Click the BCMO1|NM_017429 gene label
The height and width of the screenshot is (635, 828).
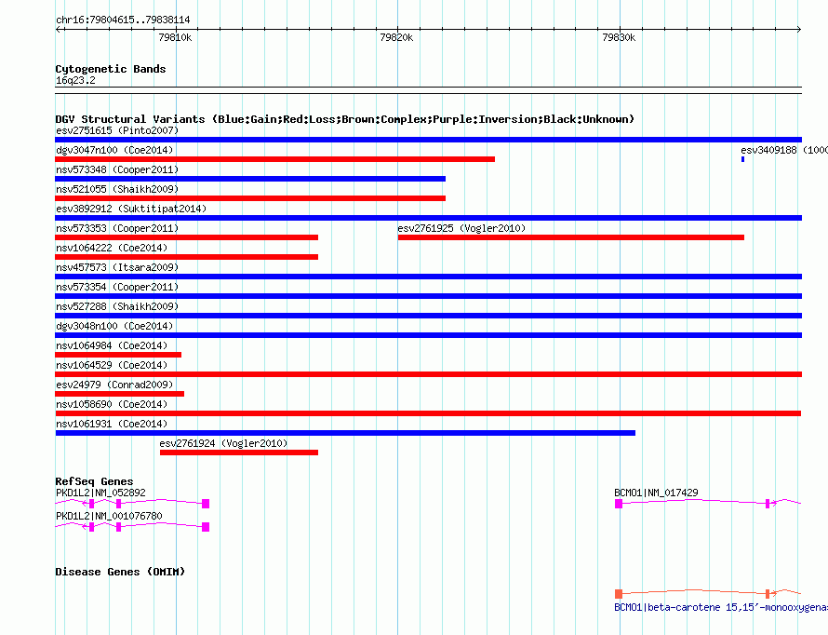656,493
